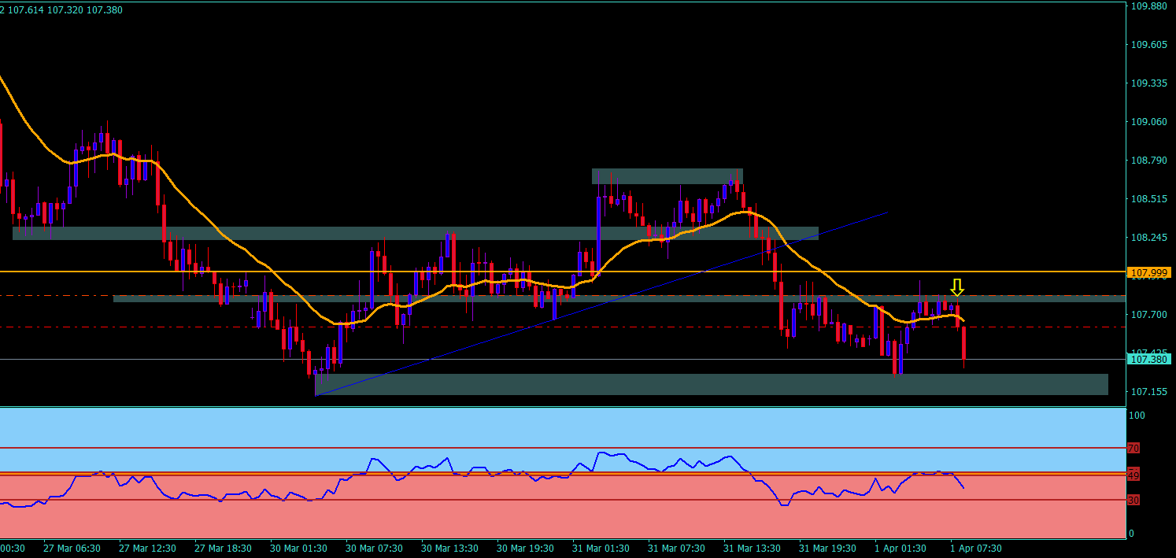The height and width of the screenshot is (558, 1176).
Task: Click the 1 Apr 07:30 time label
Action: coord(975,548)
